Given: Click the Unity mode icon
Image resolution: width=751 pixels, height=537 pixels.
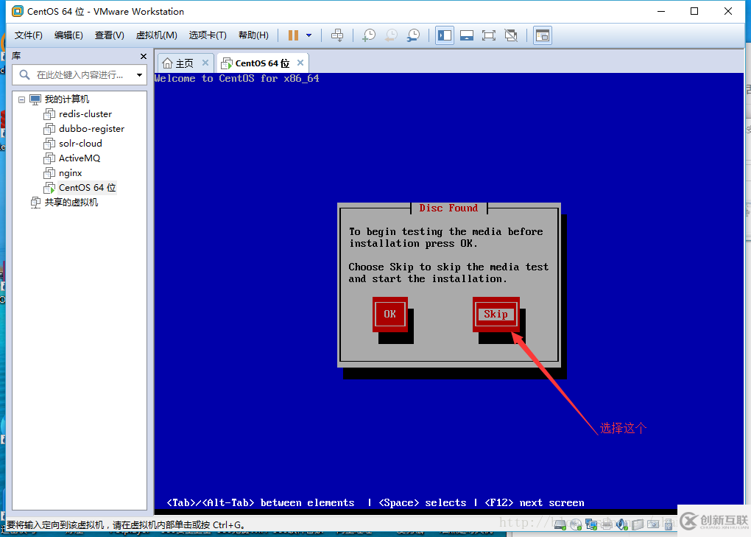Looking at the screenshot, I should click(511, 35).
